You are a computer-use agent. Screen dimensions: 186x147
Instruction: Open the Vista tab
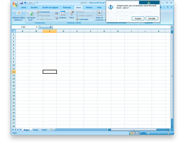(99, 7)
